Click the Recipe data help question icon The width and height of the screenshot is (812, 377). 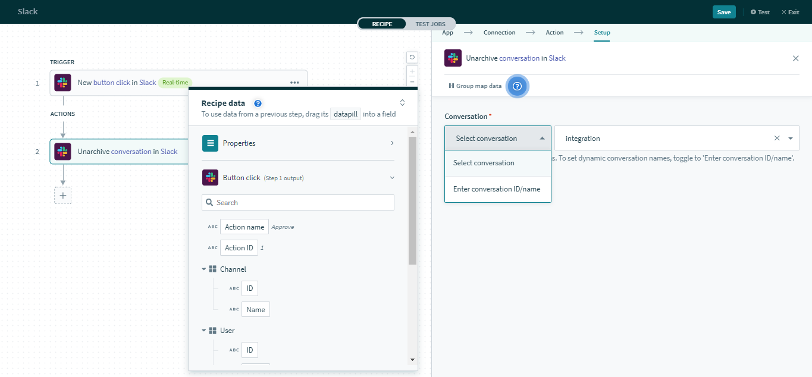pyautogui.click(x=258, y=103)
